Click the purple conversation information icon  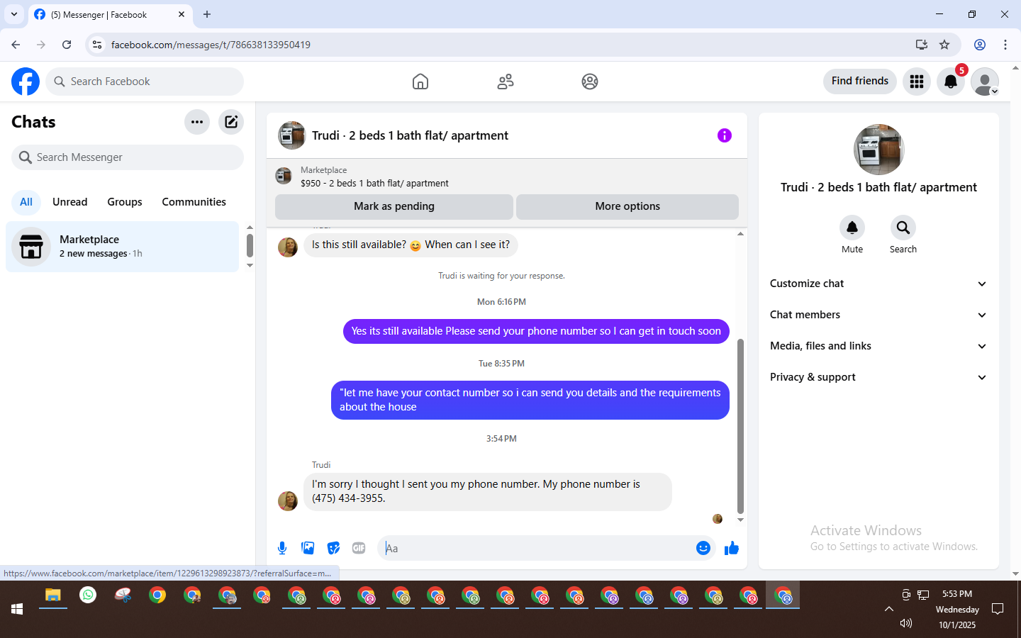coord(724,135)
